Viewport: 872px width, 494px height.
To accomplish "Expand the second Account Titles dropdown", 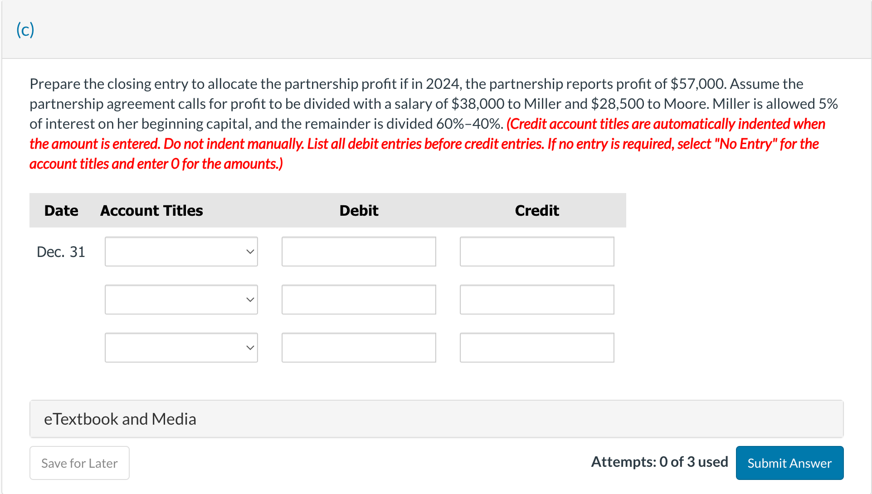I will coord(181,300).
